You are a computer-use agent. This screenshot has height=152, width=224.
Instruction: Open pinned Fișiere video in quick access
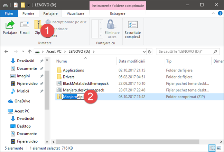click(x=27, y=84)
